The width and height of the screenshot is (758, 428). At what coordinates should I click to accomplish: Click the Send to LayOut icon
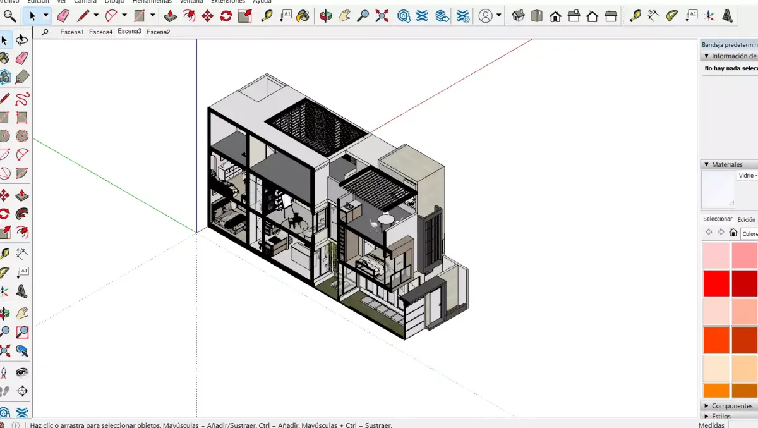point(442,16)
